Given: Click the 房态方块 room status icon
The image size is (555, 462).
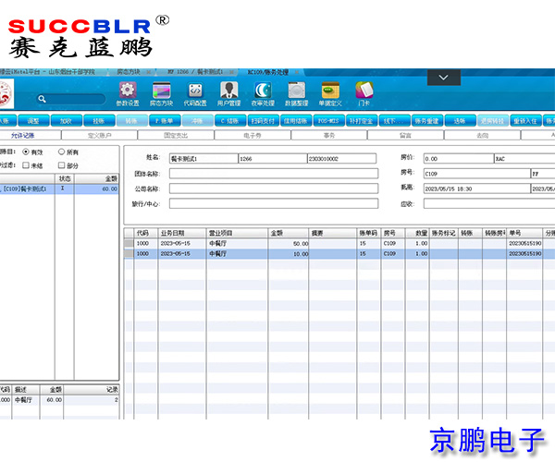Looking at the screenshot, I should 161,91.
